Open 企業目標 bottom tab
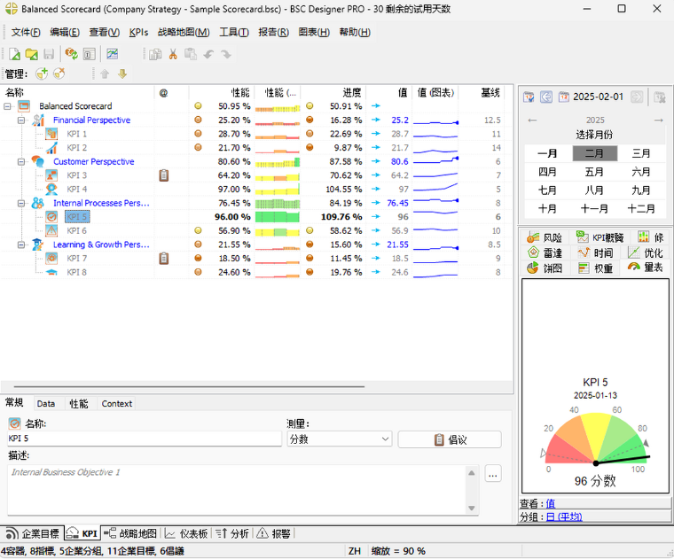The image size is (674, 559). click(x=33, y=533)
